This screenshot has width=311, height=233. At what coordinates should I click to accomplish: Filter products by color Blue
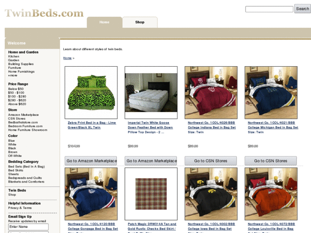coord(12,141)
